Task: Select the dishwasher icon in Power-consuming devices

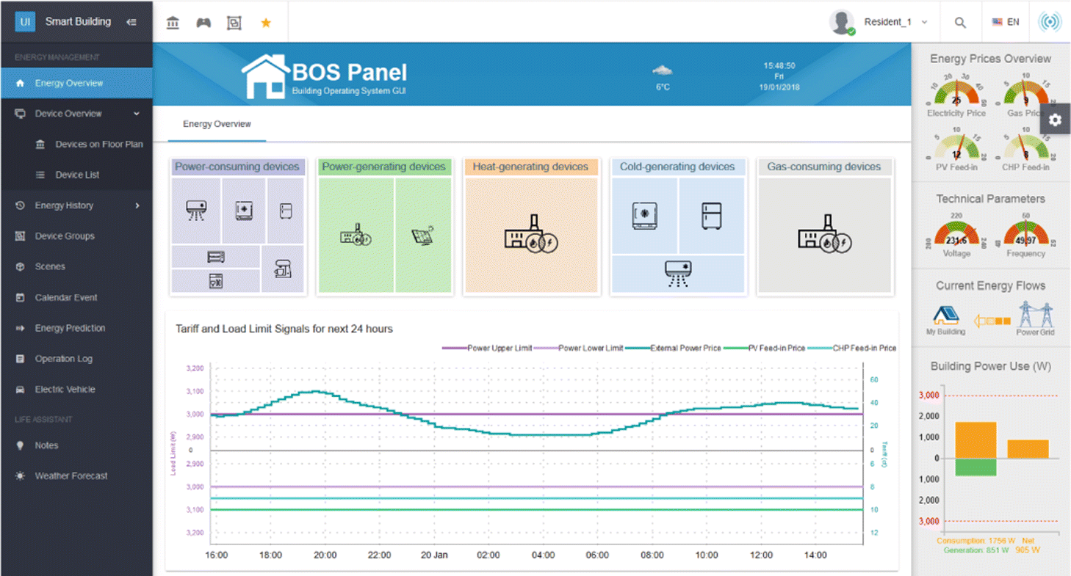Action: coord(216,281)
